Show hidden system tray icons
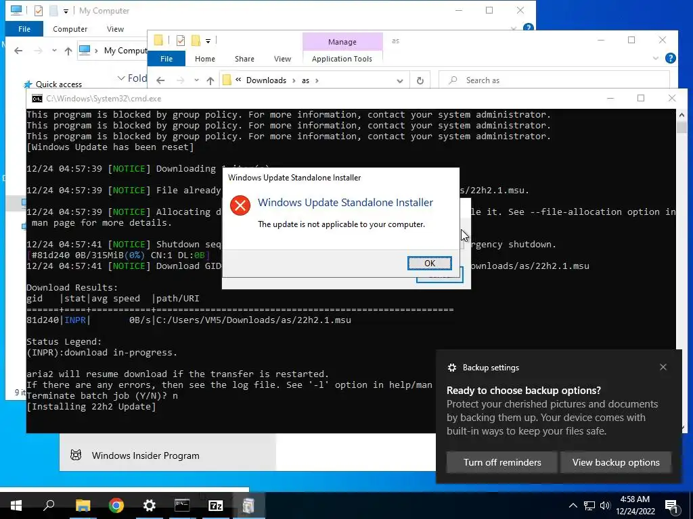 (x=573, y=505)
